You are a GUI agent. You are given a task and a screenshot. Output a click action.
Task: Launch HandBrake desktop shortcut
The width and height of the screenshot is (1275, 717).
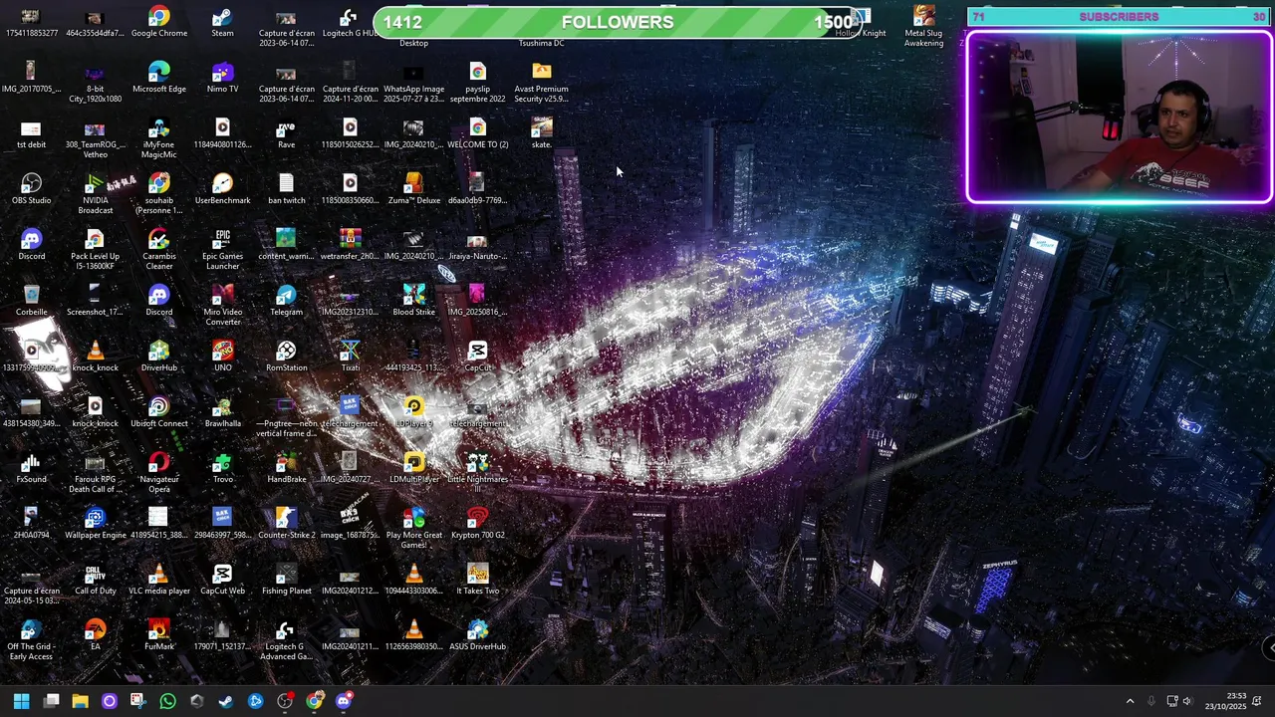[x=287, y=469]
